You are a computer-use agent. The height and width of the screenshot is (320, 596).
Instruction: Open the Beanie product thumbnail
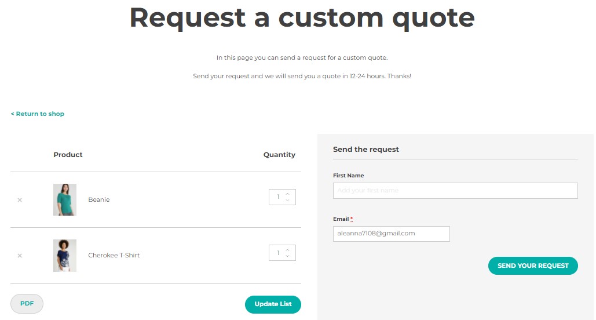65,200
